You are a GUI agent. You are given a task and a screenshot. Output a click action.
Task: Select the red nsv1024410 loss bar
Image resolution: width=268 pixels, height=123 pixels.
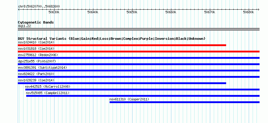122,45
